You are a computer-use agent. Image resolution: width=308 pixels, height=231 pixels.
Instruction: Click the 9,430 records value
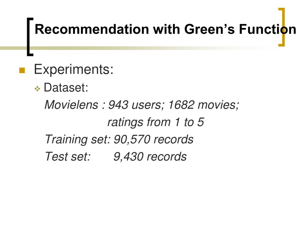[x=150, y=156]
